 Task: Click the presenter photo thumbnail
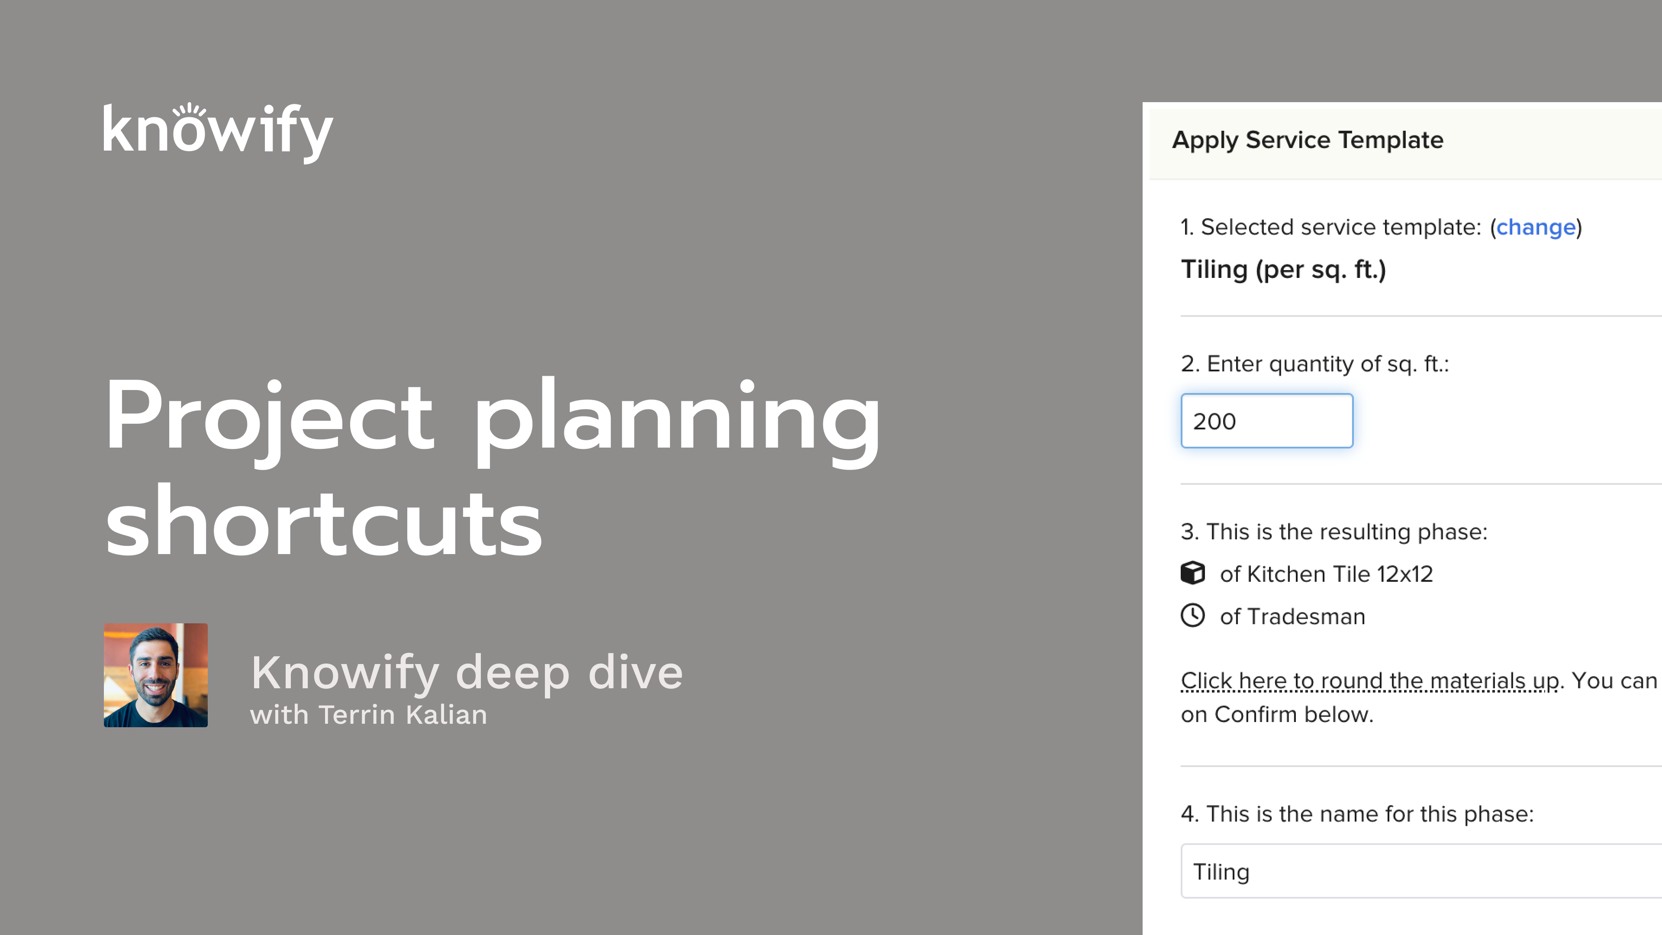tap(155, 675)
